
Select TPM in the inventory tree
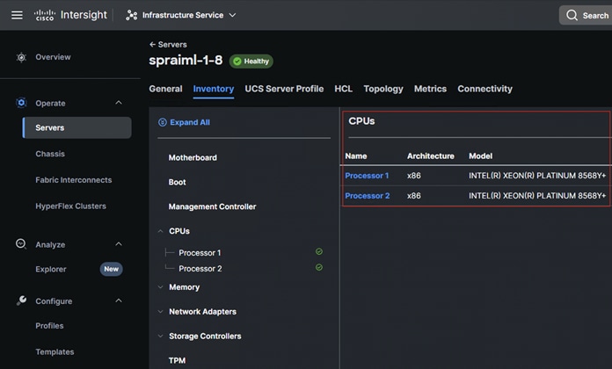click(x=178, y=360)
